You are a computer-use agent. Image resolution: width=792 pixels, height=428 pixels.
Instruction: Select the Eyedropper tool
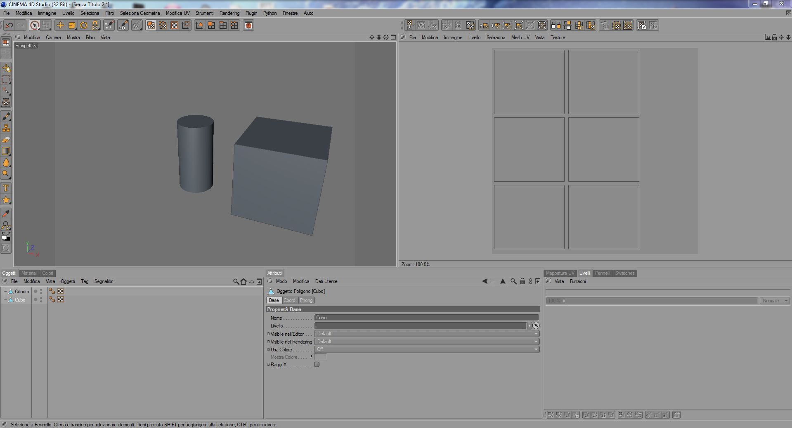(x=6, y=213)
